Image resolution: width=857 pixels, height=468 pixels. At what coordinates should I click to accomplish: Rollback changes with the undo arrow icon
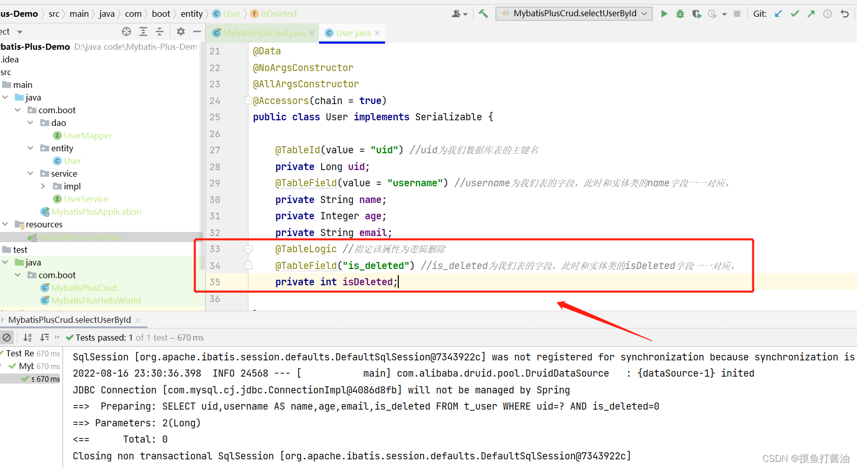(844, 14)
